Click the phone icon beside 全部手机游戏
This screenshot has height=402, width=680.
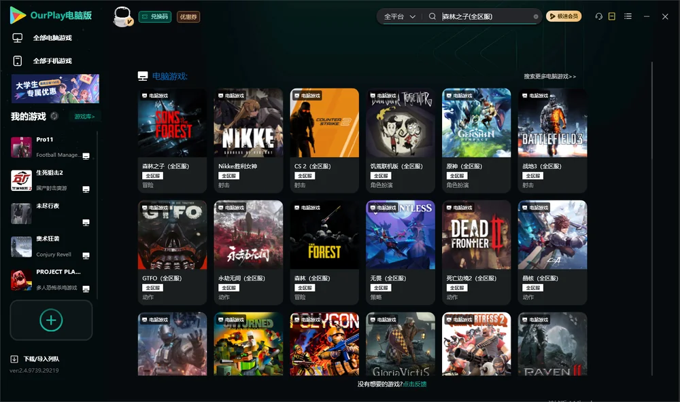18,60
